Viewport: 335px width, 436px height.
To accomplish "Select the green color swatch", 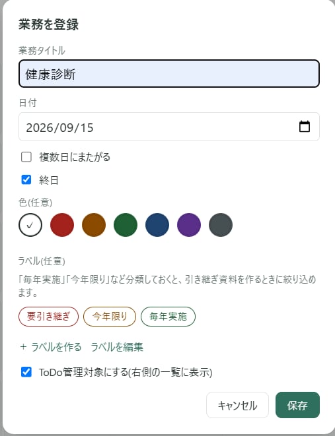I will point(126,225).
